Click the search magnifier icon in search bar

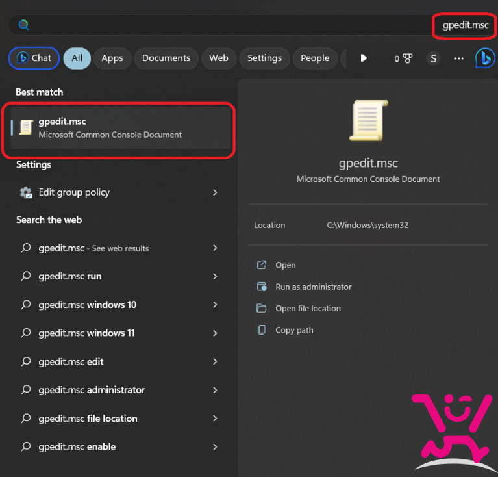23,25
